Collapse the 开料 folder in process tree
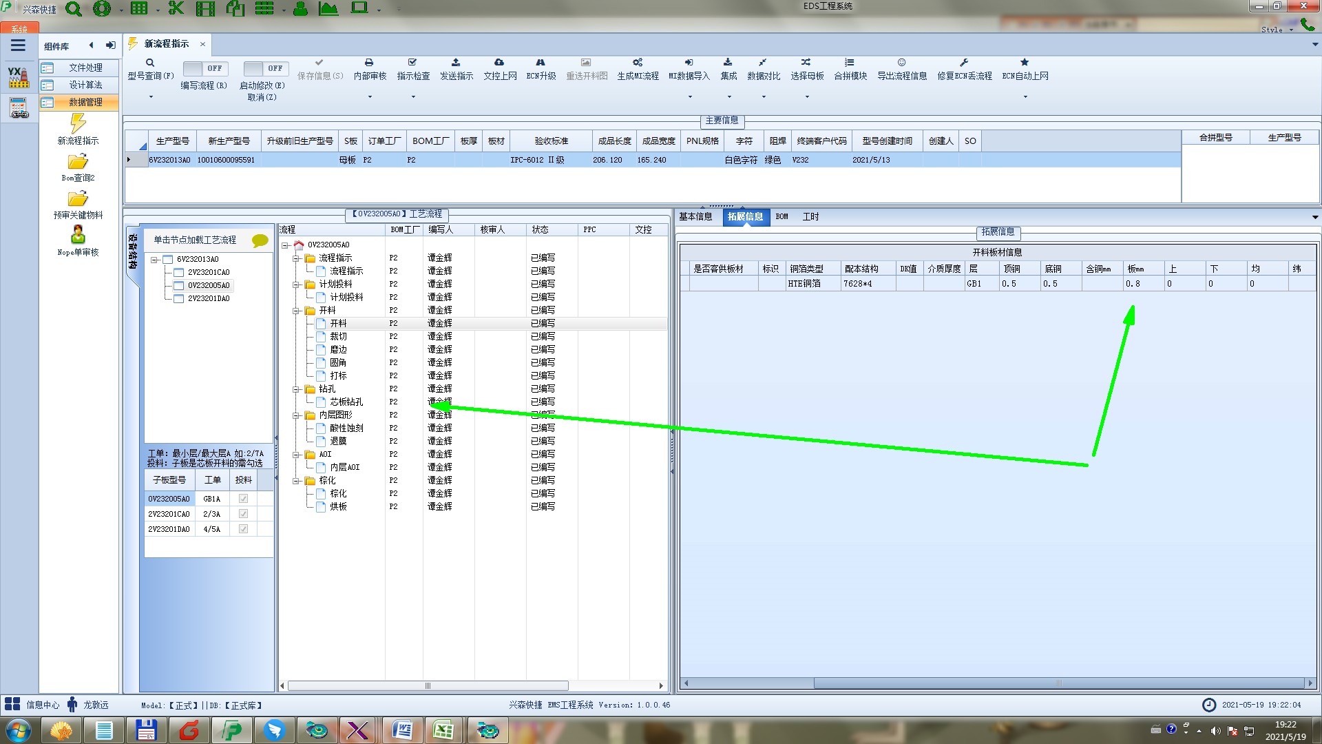1322x744 pixels. point(297,311)
